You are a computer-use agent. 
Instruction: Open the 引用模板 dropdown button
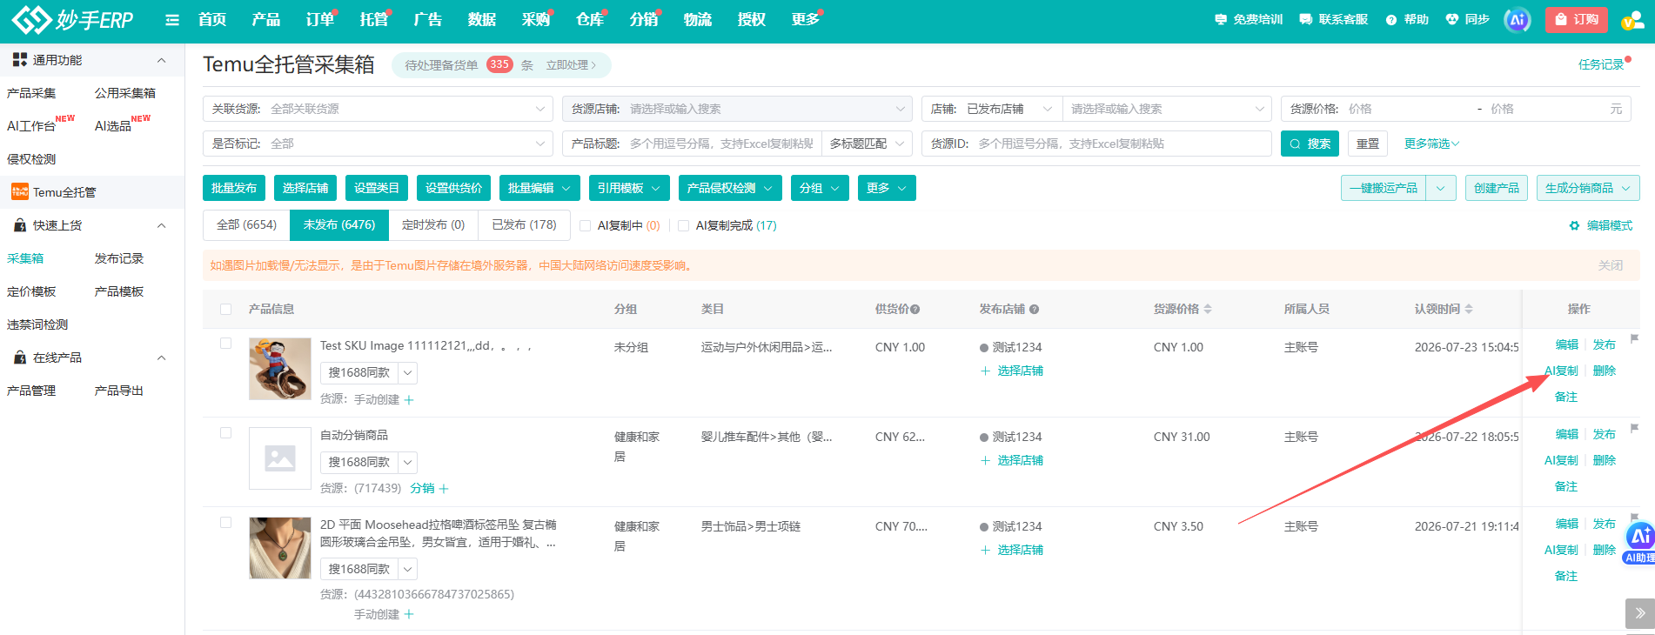tap(629, 188)
